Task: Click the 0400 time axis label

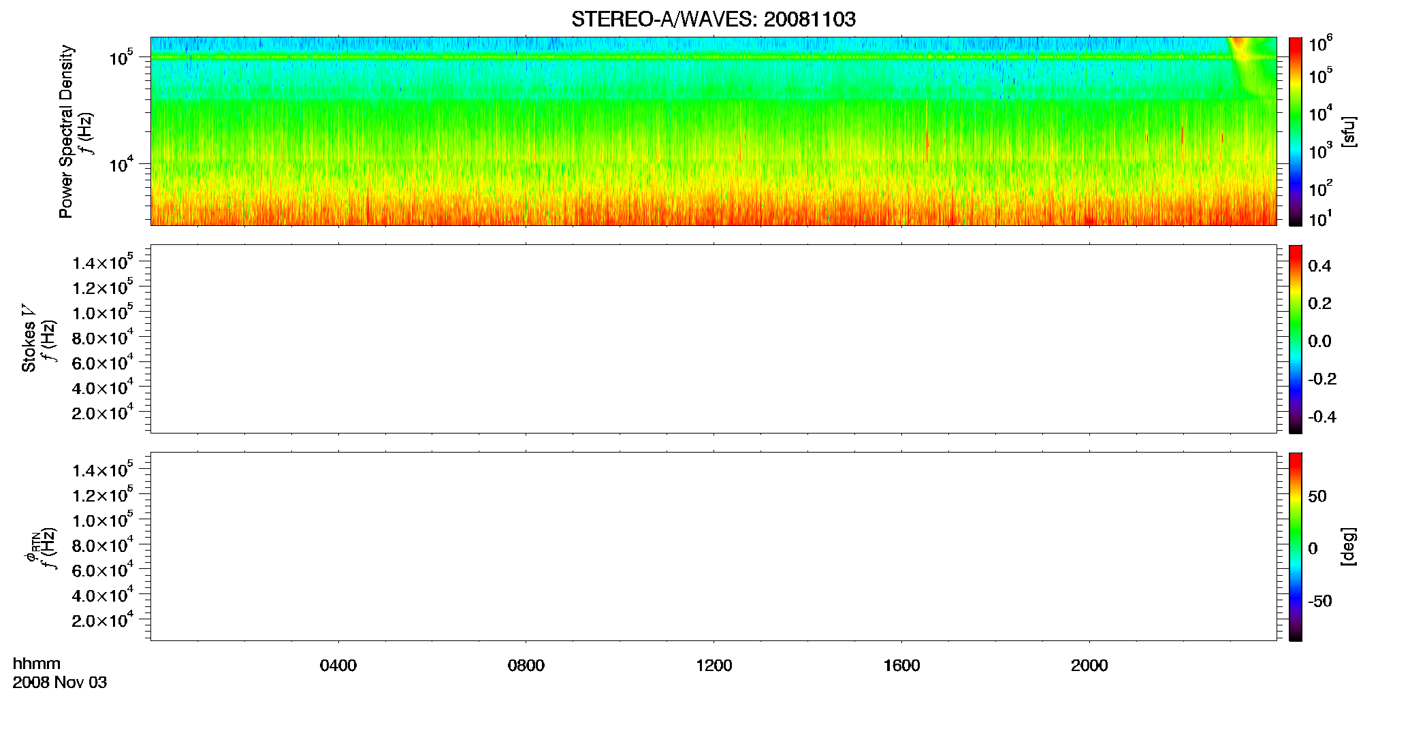Action: [338, 666]
